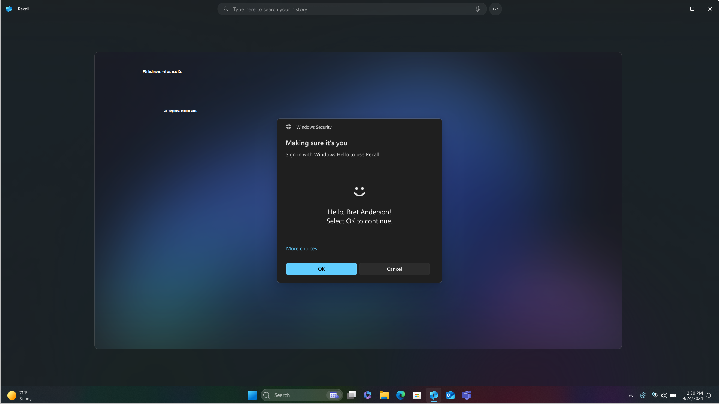Click the Recall history search input field
719x404 pixels.
click(x=353, y=9)
